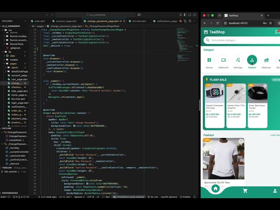Collapse the TIMELINE section
Screen dimensions: 280x210
click(x=7, y=168)
